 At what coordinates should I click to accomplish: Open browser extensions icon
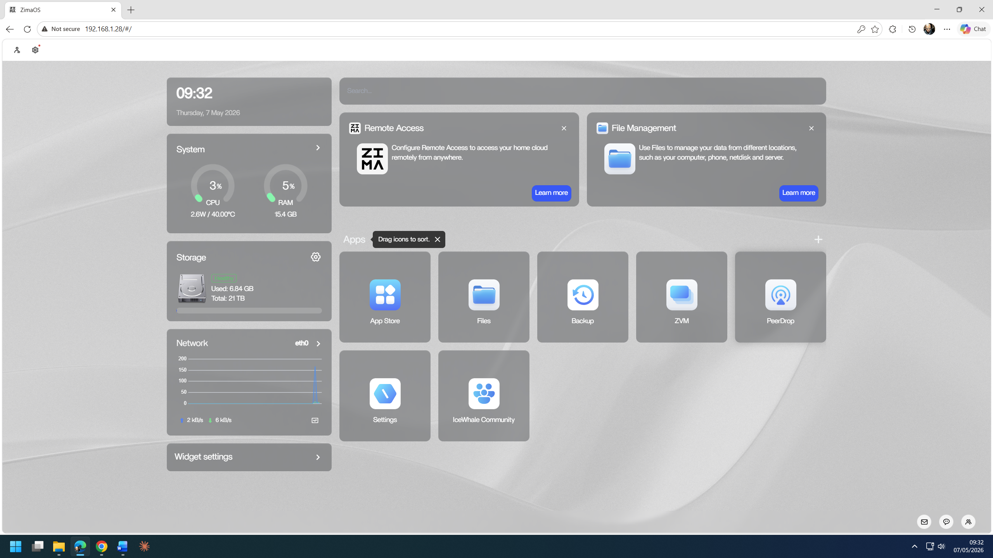coord(893,29)
